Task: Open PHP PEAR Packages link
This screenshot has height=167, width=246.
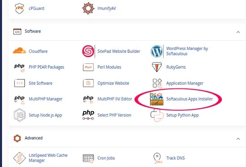Action: 47,67
